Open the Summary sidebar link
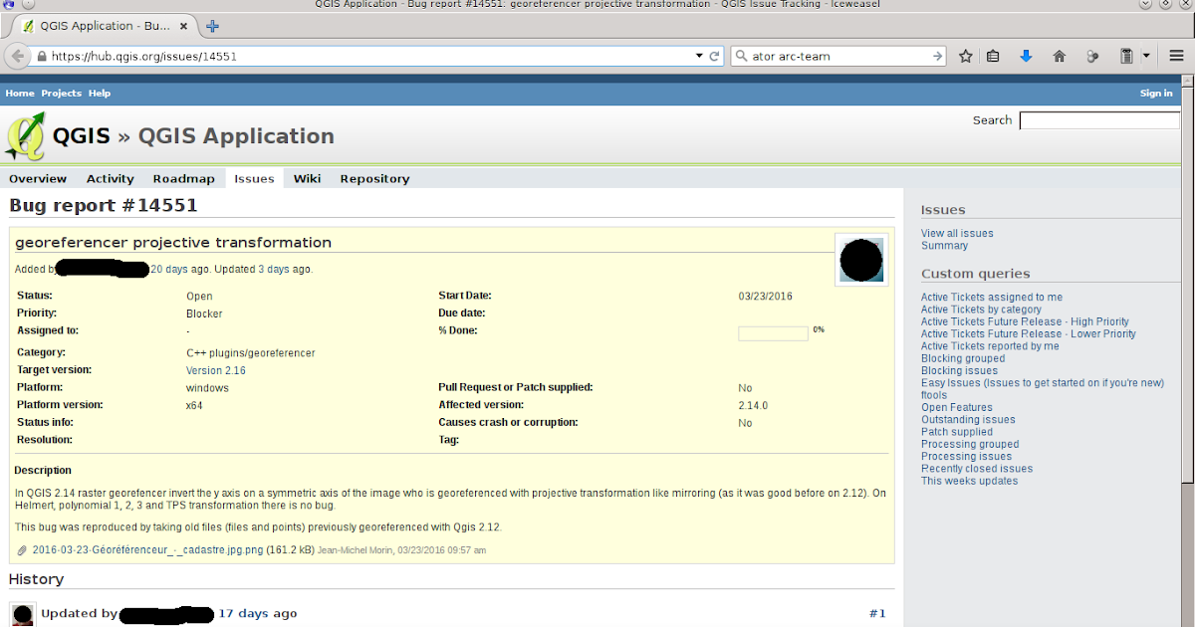Image resolution: width=1195 pixels, height=627 pixels. (944, 245)
